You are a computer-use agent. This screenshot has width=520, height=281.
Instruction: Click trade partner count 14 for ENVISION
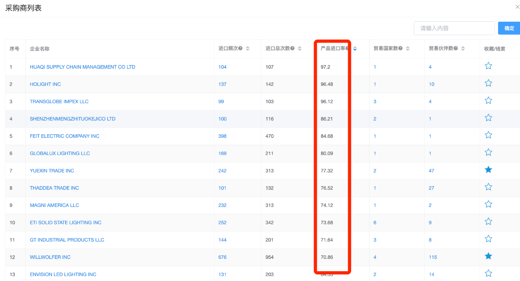coord(431,274)
